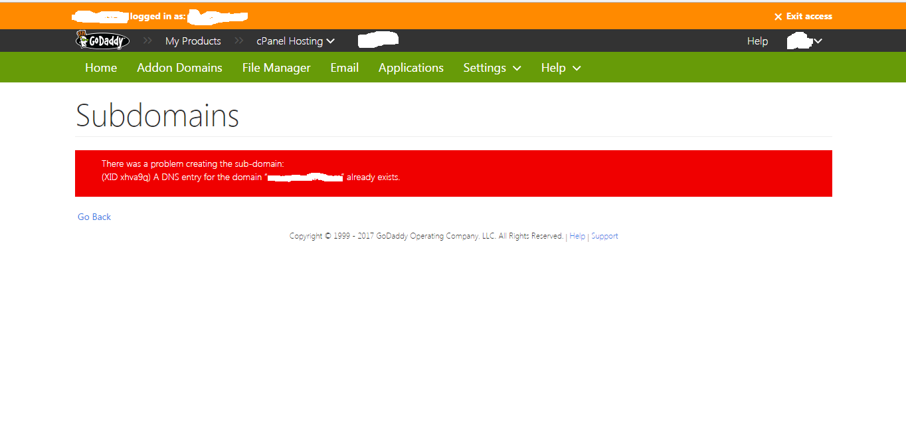Viewport: 906px width, 442px height.
Task: Open the Addon Domains menu item
Action: (179, 68)
